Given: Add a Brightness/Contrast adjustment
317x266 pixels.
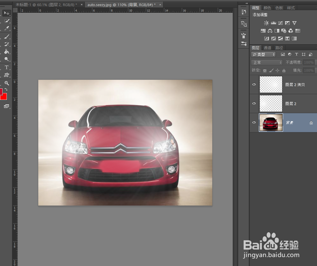Looking at the screenshot, I should click(x=266, y=23).
